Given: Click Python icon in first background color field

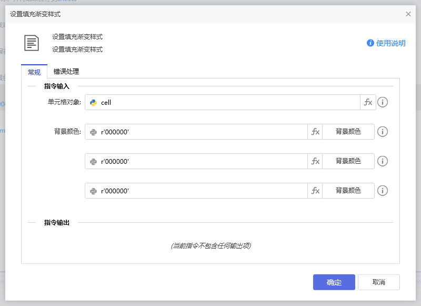Looking at the screenshot, I should coord(93,132).
